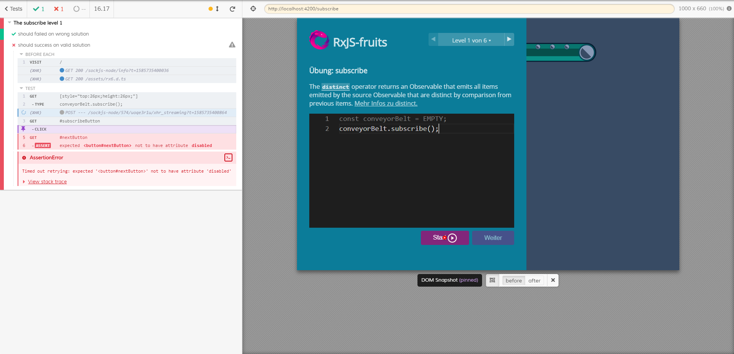Click into code editor line 2
The width and height of the screenshot is (734, 354).
[x=426, y=129]
